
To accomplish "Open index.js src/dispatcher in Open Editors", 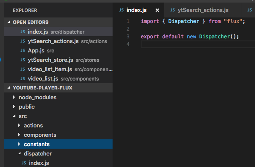I will 58,32.
